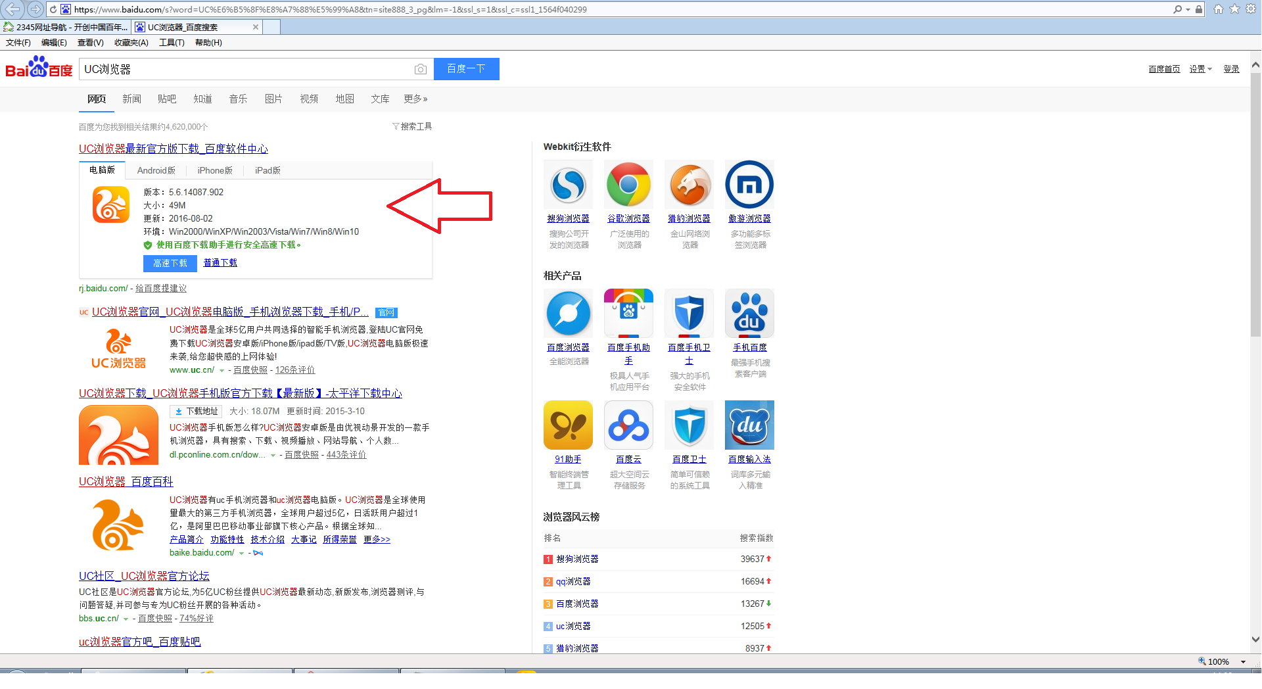Expand the dropdown arrow next to baike.baidu.com/
Screen dimensions: 1262x689
pyautogui.click(x=241, y=554)
